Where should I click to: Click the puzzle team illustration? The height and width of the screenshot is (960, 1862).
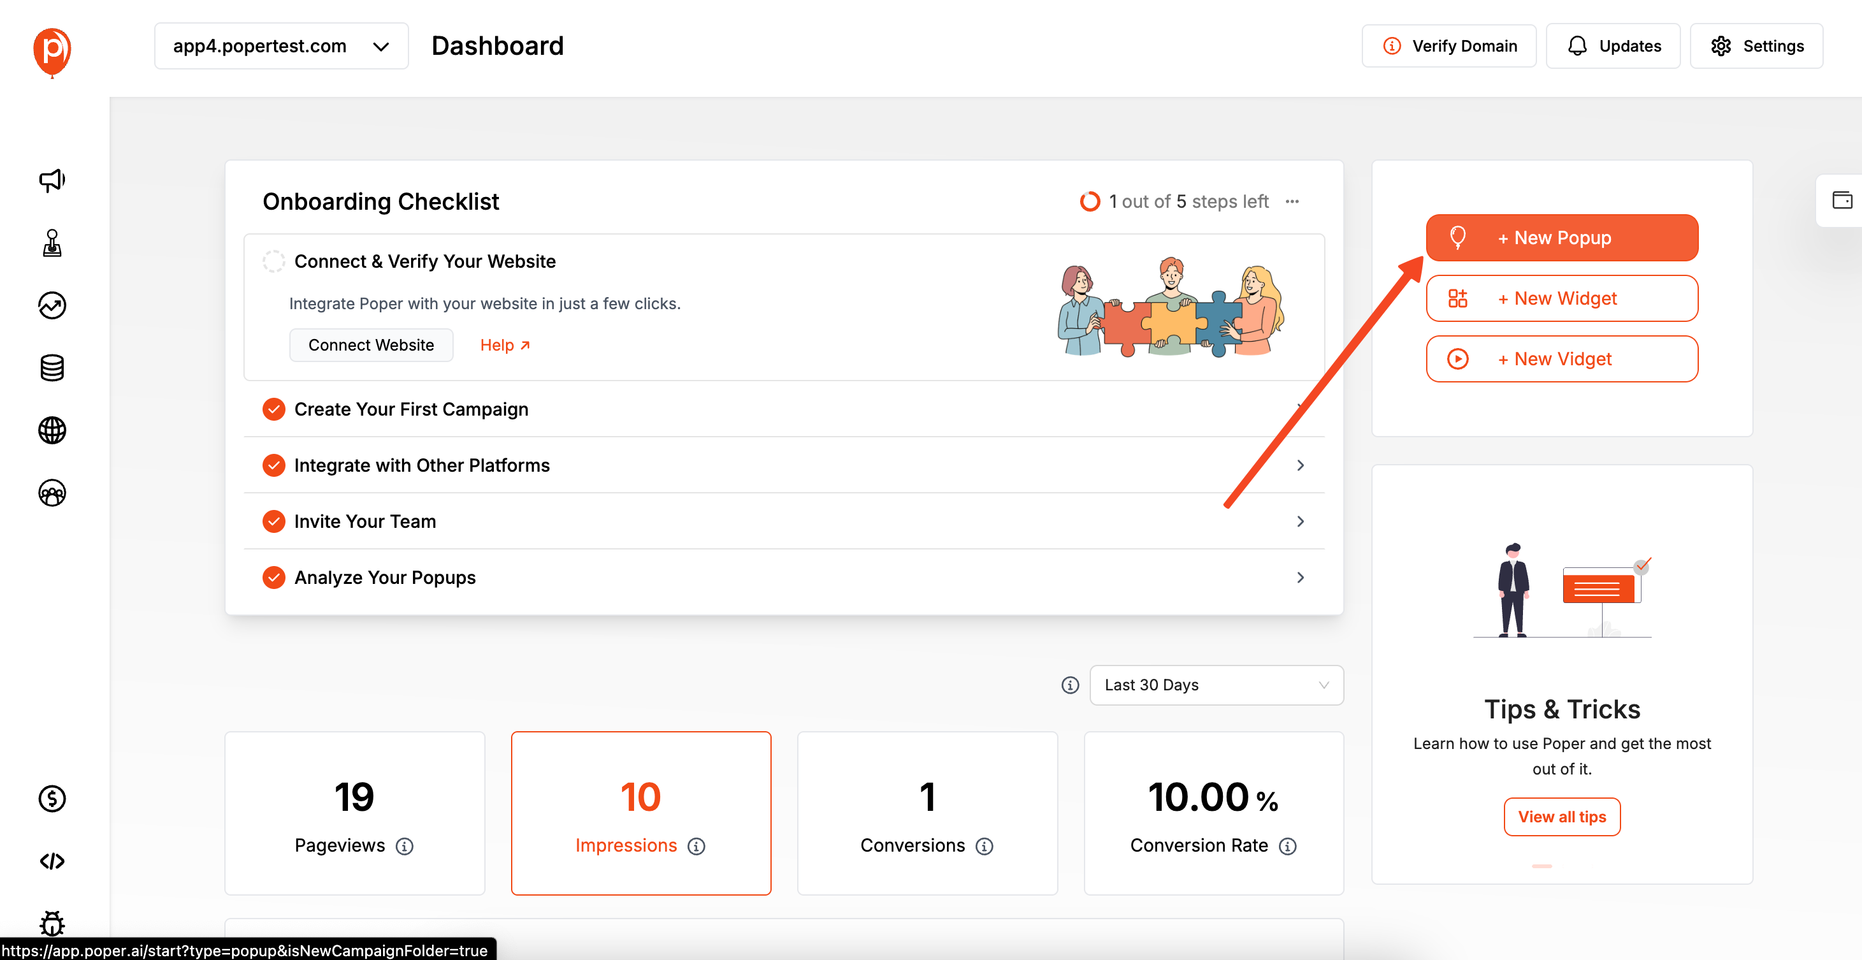[1170, 307]
